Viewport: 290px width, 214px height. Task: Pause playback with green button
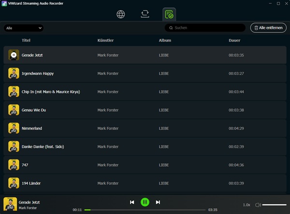145,202
